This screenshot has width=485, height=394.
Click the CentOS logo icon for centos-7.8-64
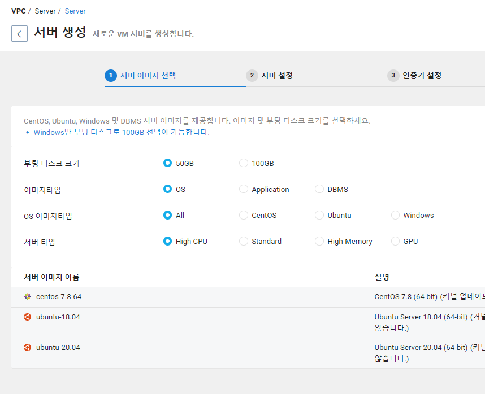point(28,297)
